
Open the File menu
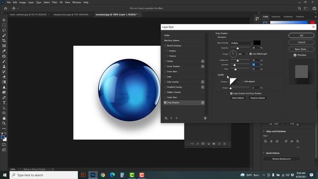[8, 2]
